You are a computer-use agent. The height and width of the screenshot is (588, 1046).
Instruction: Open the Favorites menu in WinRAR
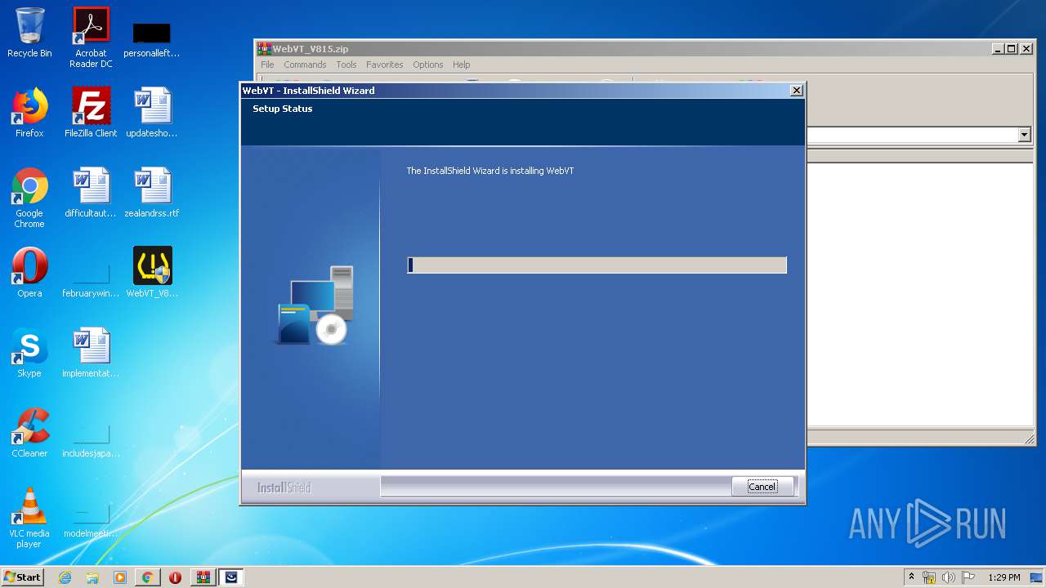pyautogui.click(x=384, y=65)
